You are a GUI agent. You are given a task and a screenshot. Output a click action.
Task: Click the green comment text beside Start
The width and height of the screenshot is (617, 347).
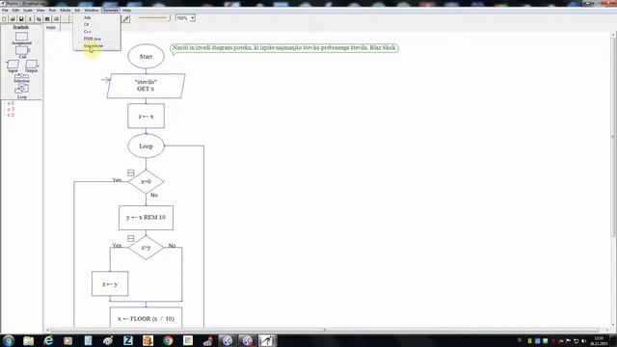(x=284, y=47)
